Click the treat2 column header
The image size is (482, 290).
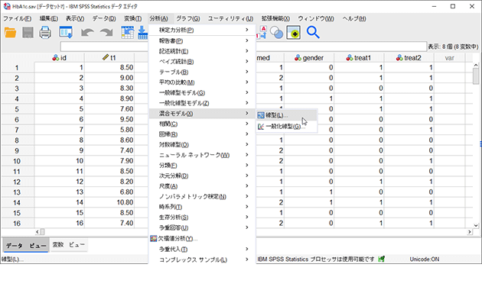point(409,58)
